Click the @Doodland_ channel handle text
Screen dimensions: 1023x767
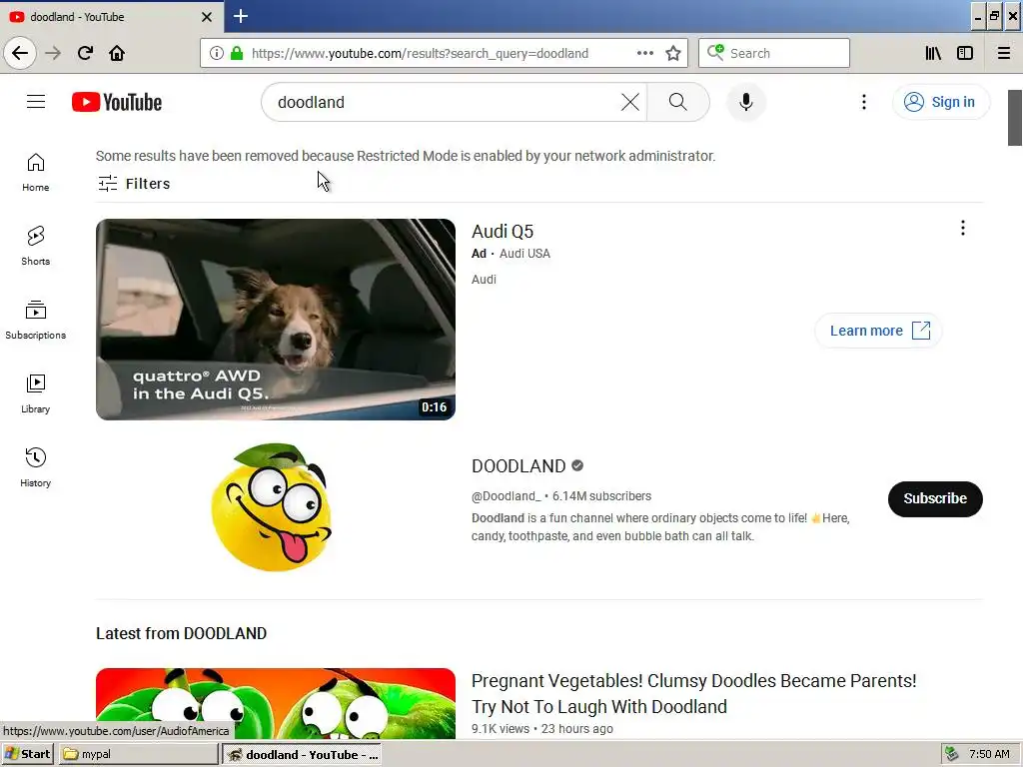coord(506,495)
